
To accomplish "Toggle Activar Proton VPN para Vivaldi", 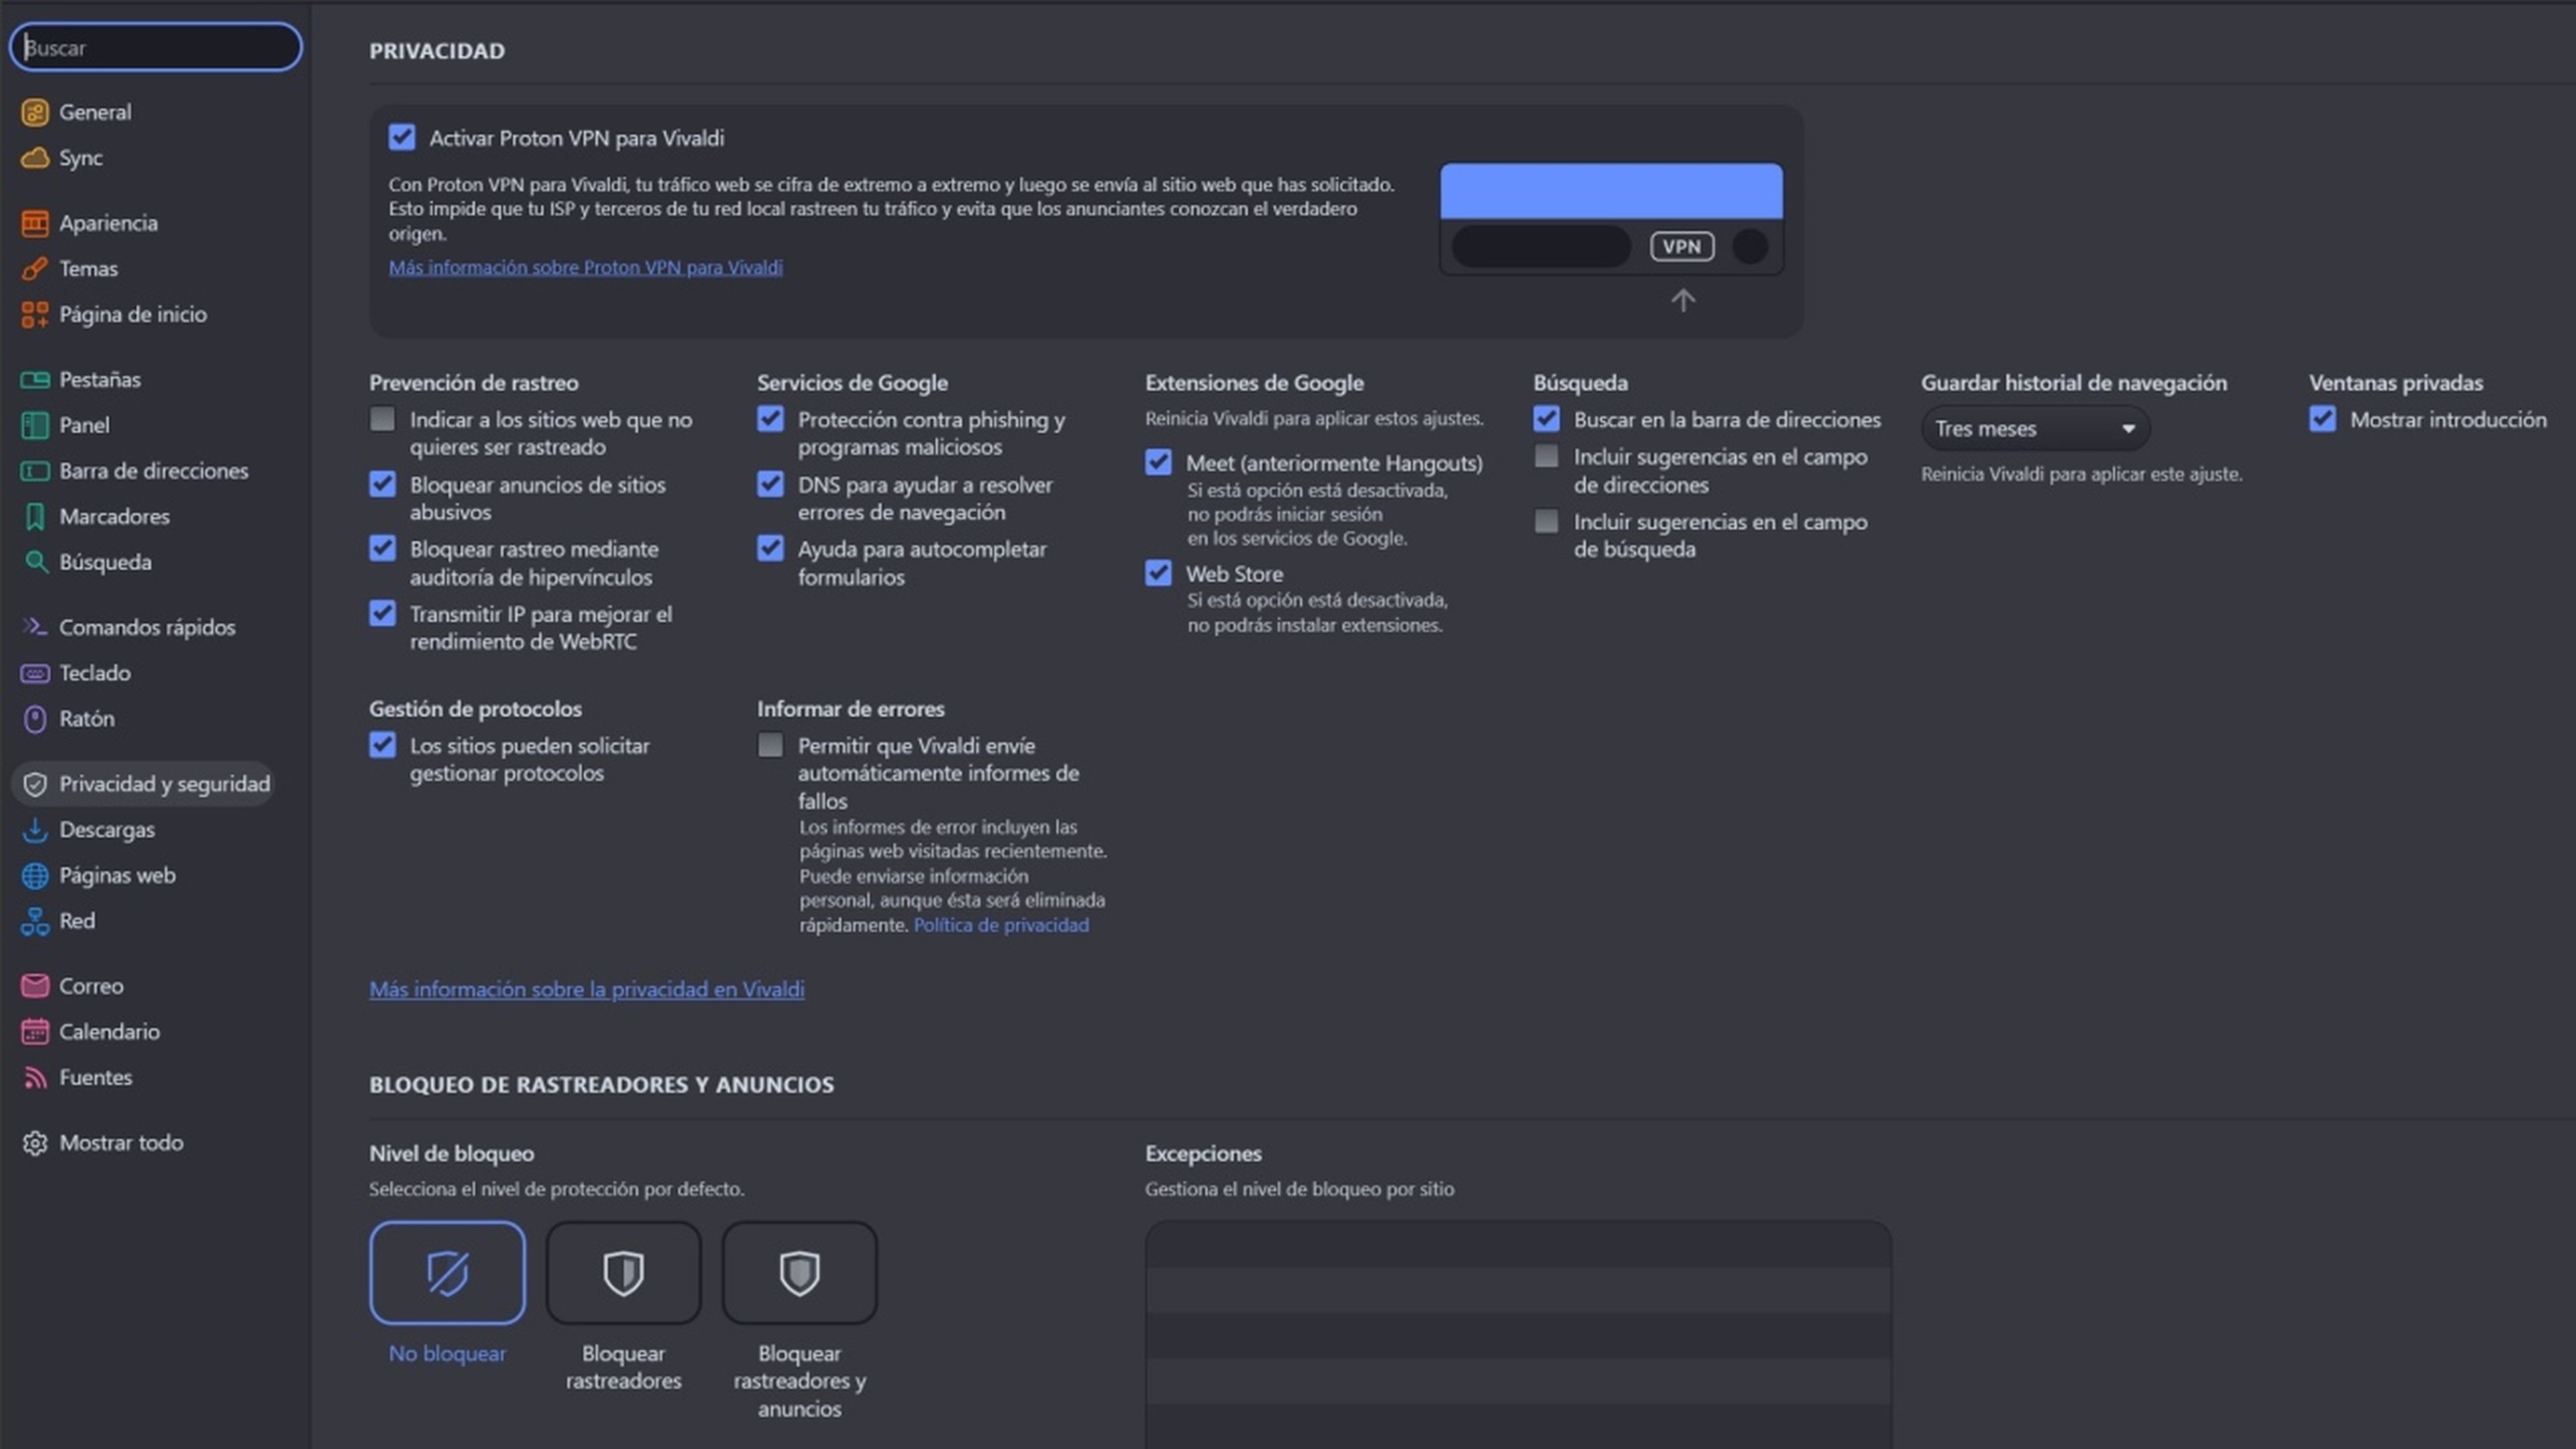I will 402,137.
